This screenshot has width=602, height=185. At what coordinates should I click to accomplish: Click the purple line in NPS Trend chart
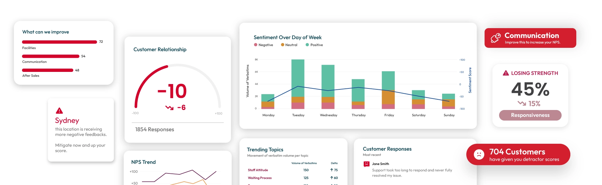coord(179,176)
